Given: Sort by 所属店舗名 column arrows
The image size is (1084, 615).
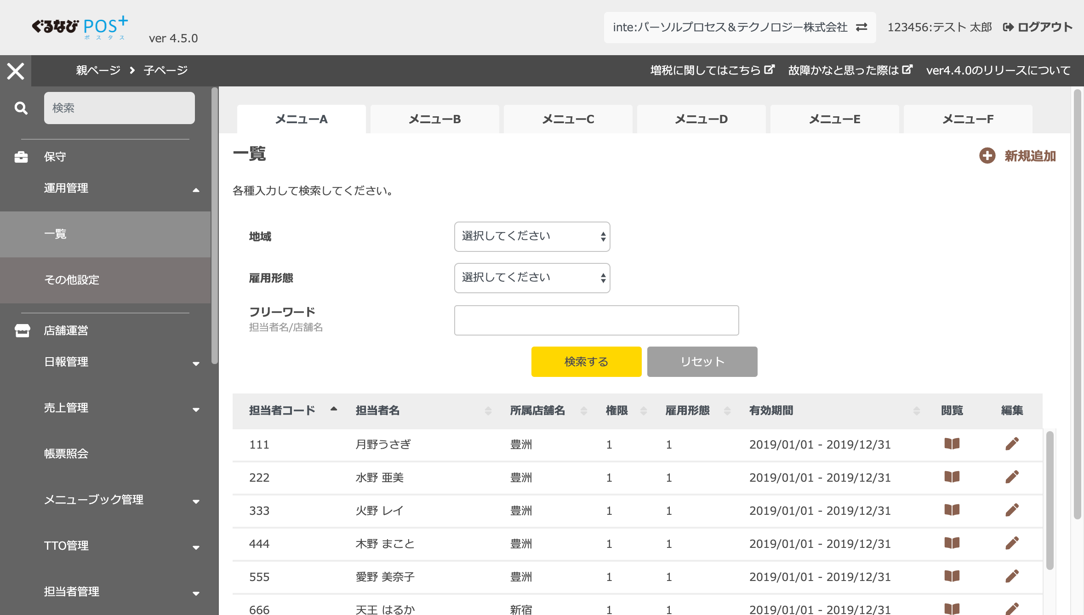Looking at the screenshot, I should point(584,411).
